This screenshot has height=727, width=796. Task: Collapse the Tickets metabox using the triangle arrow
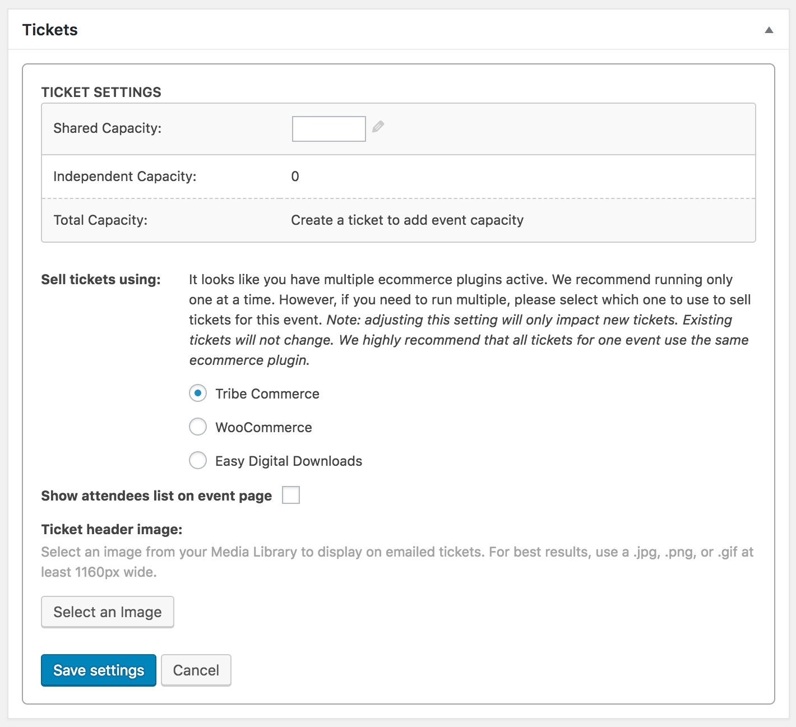pyautogui.click(x=770, y=29)
